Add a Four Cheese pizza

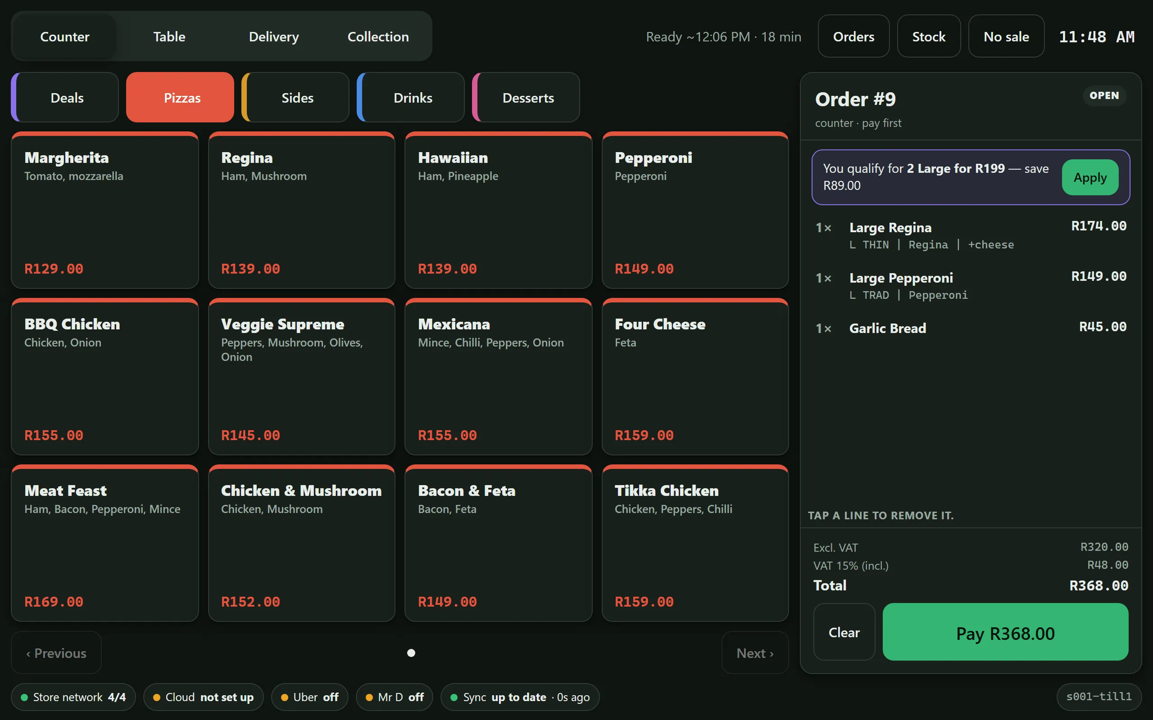pyautogui.click(x=695, y=377)
